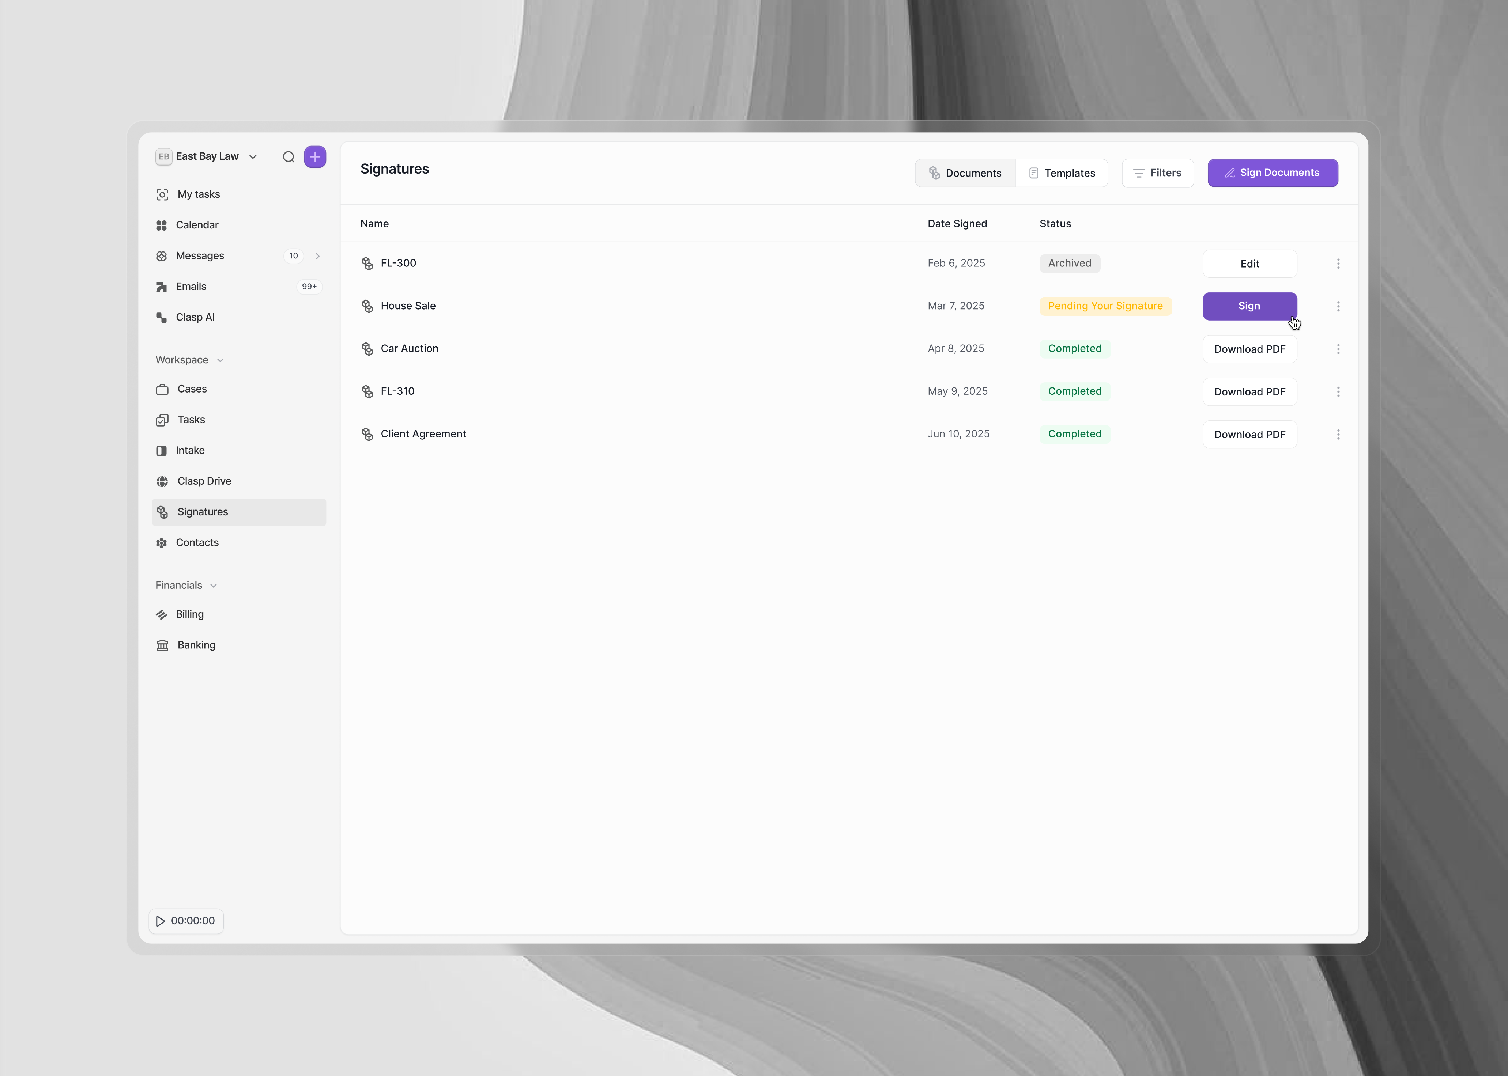Viewport: 1508px width, 1076px height.
Task: Select the Documents tab
Action: click(x=965, y=173)
